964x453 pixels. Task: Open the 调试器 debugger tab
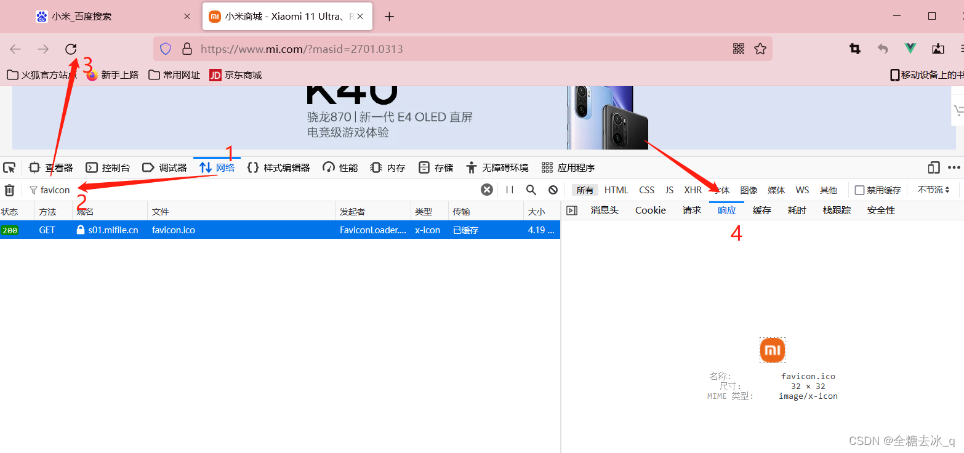164,167
